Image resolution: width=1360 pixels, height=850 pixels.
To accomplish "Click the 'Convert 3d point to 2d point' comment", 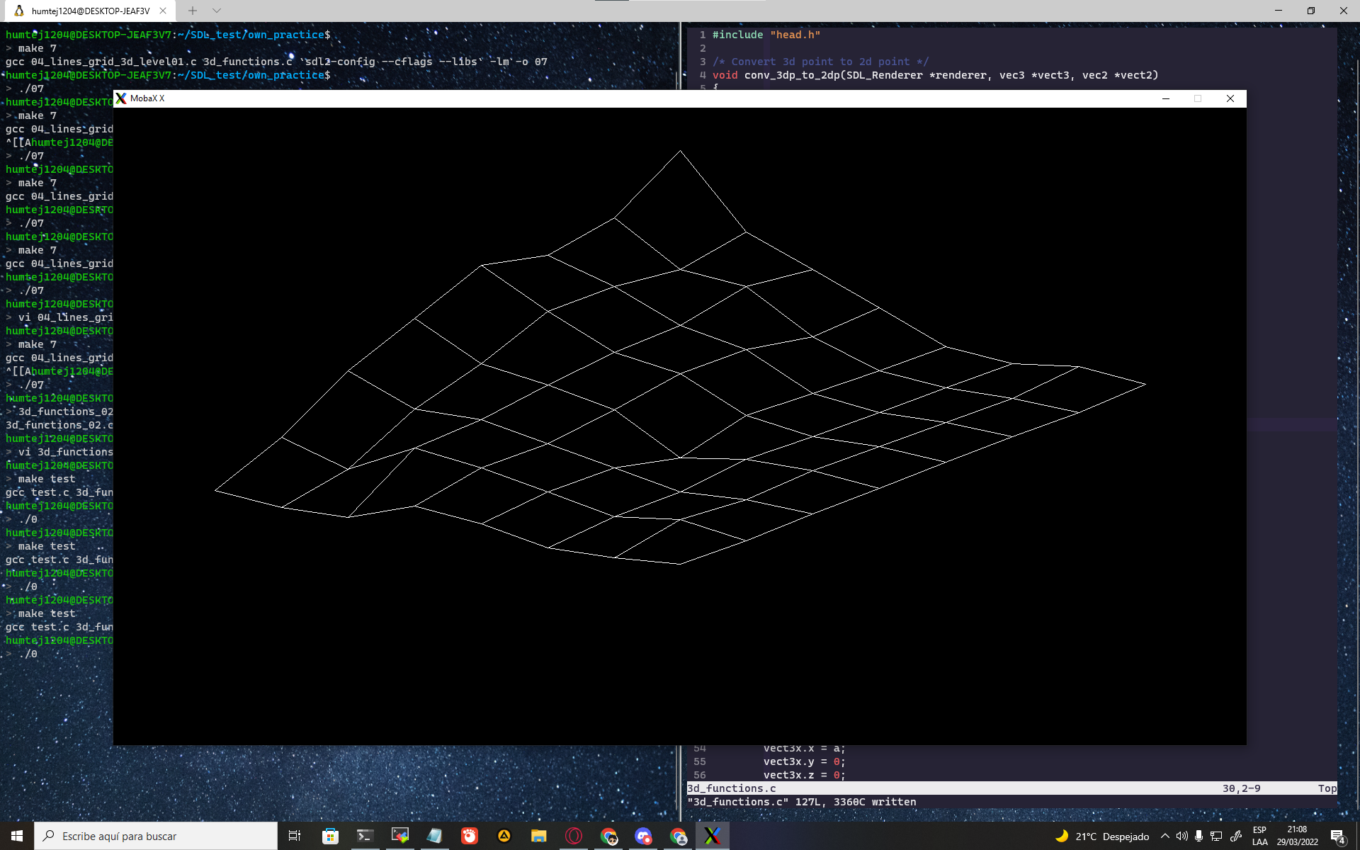I will click(x=820, y=62).
